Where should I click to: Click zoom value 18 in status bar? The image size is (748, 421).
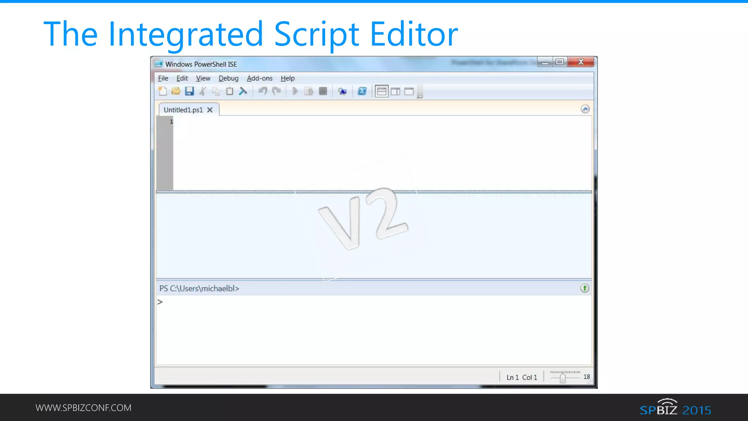pyautogui.click(x=587, y=377)
